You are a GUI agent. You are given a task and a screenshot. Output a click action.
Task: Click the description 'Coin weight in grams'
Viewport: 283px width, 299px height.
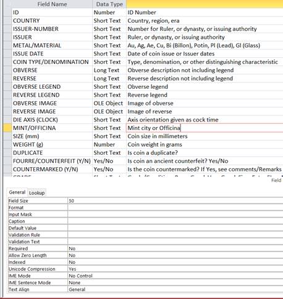[154, 144]
